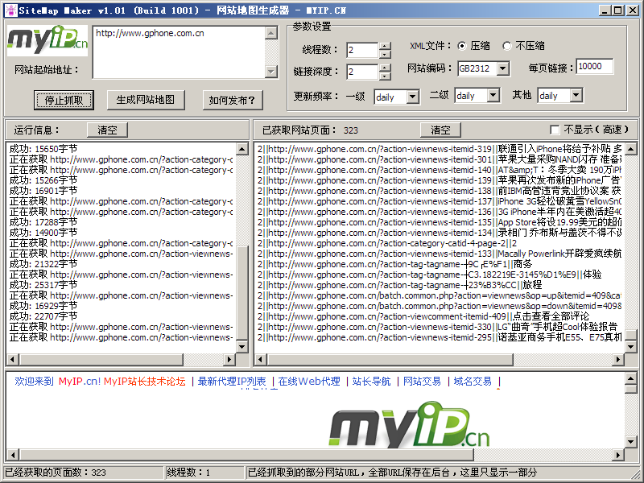Clear fetched pages list with 清空
Image resolution: width=644 pixels, height=483 pixels.
click(440, 130)
